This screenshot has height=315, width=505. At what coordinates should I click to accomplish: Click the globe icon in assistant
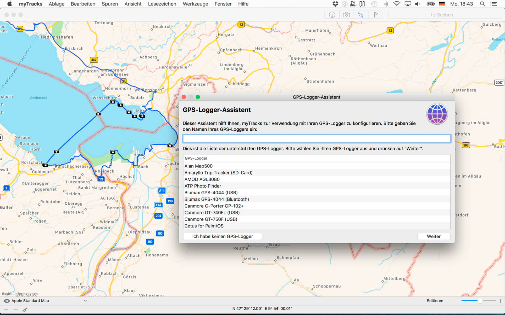pos(437,114)
